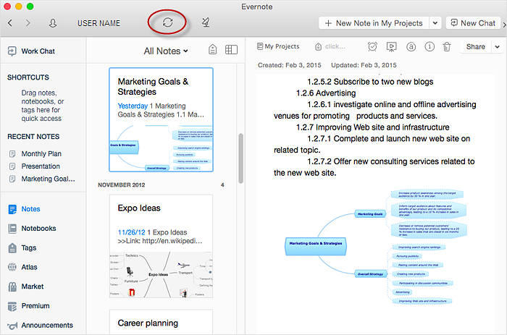Switch note list view layout icon
Viewport: 507px width, 335px height.
tap(231, 49)
